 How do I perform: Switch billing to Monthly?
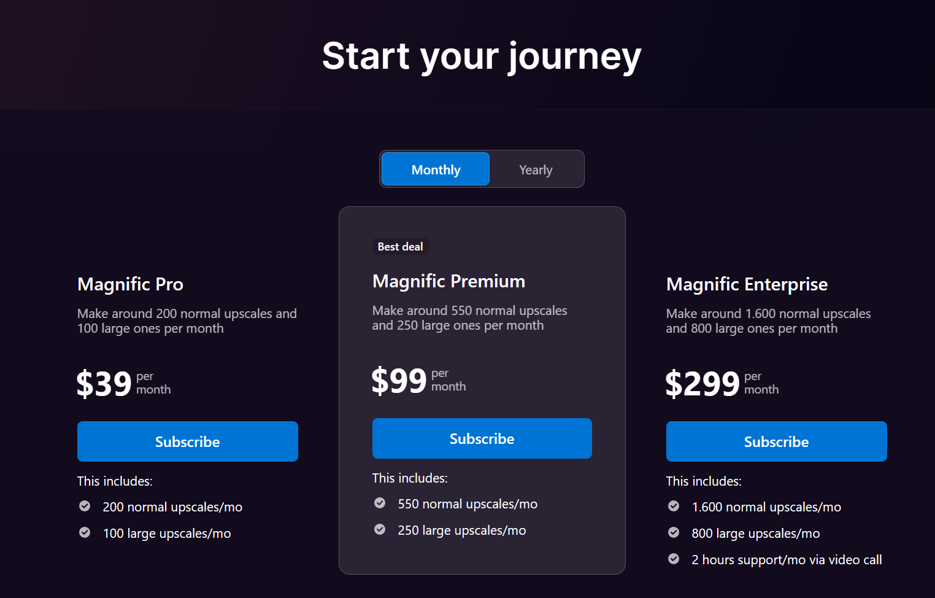tap(436, 169)
